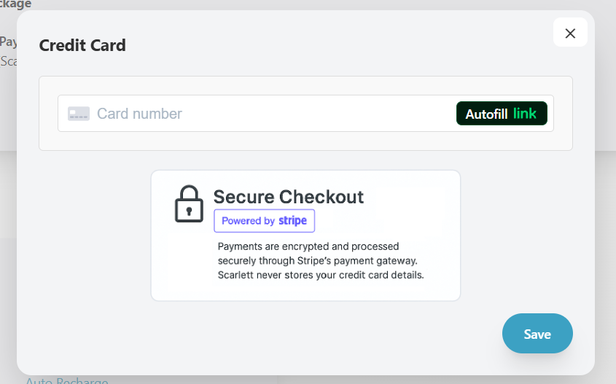616x384 pixels.
Task: Open the Powered by Stripe badge
Action: pos(264,221)
